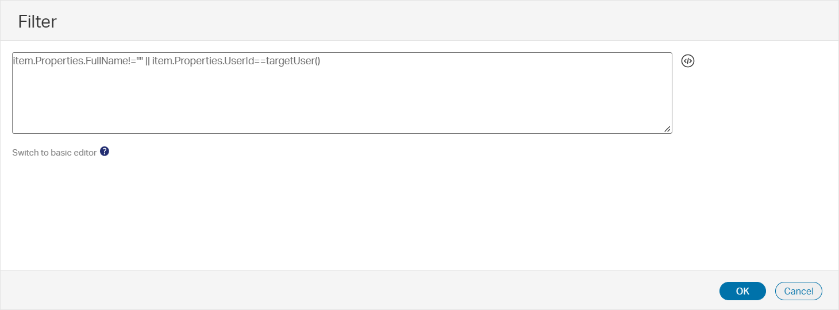Click the Filter dialog title

(37, 22)
